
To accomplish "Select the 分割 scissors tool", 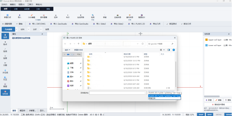I will tap(5, 64).
